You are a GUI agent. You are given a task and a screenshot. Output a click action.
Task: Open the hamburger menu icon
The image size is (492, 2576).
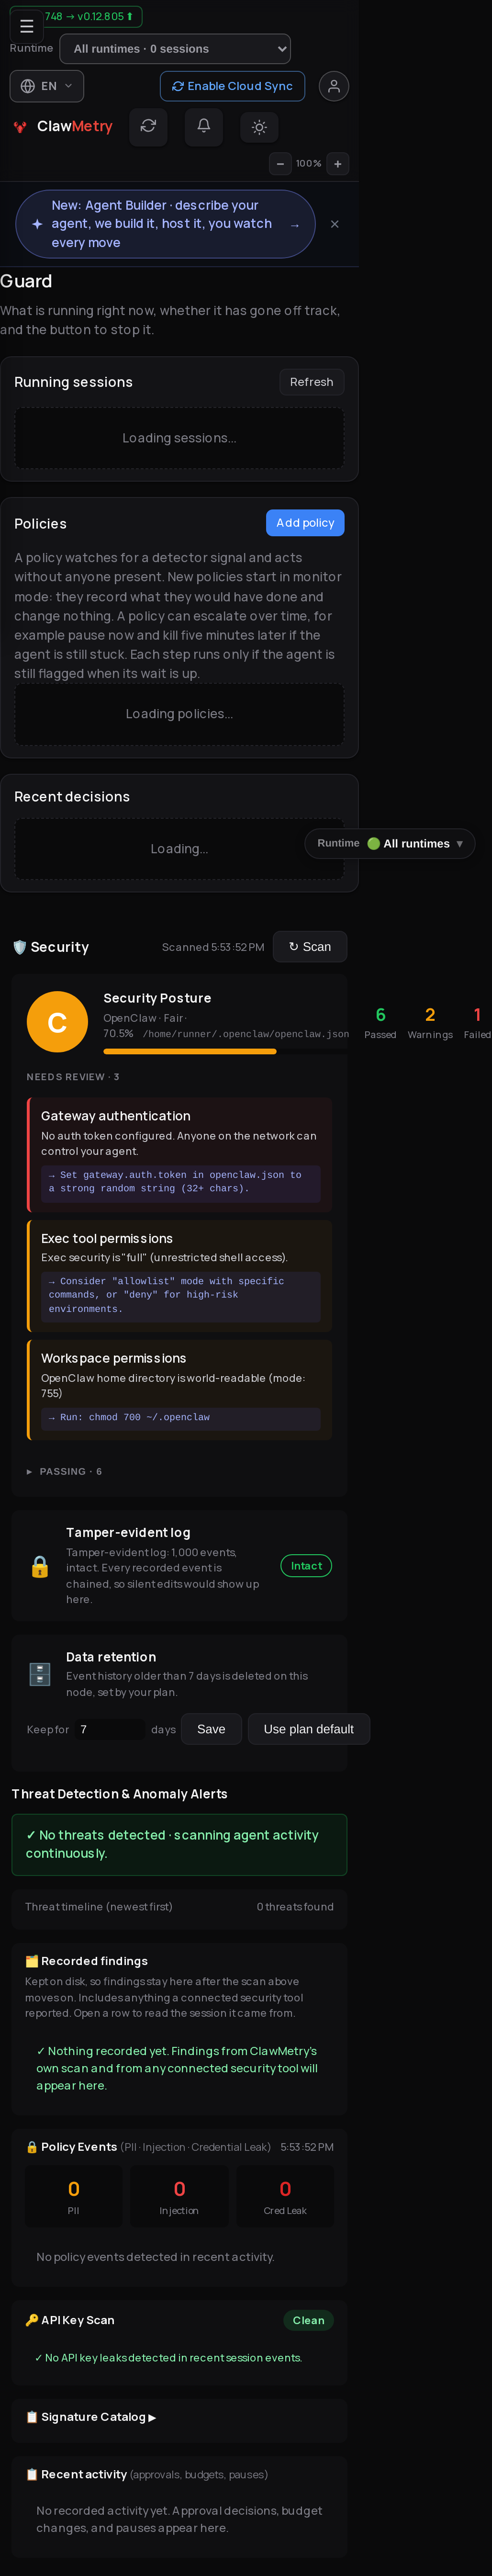27,26
